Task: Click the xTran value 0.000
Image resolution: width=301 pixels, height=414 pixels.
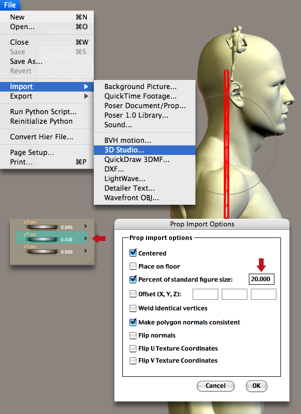Action: click(x=67, y=227)
